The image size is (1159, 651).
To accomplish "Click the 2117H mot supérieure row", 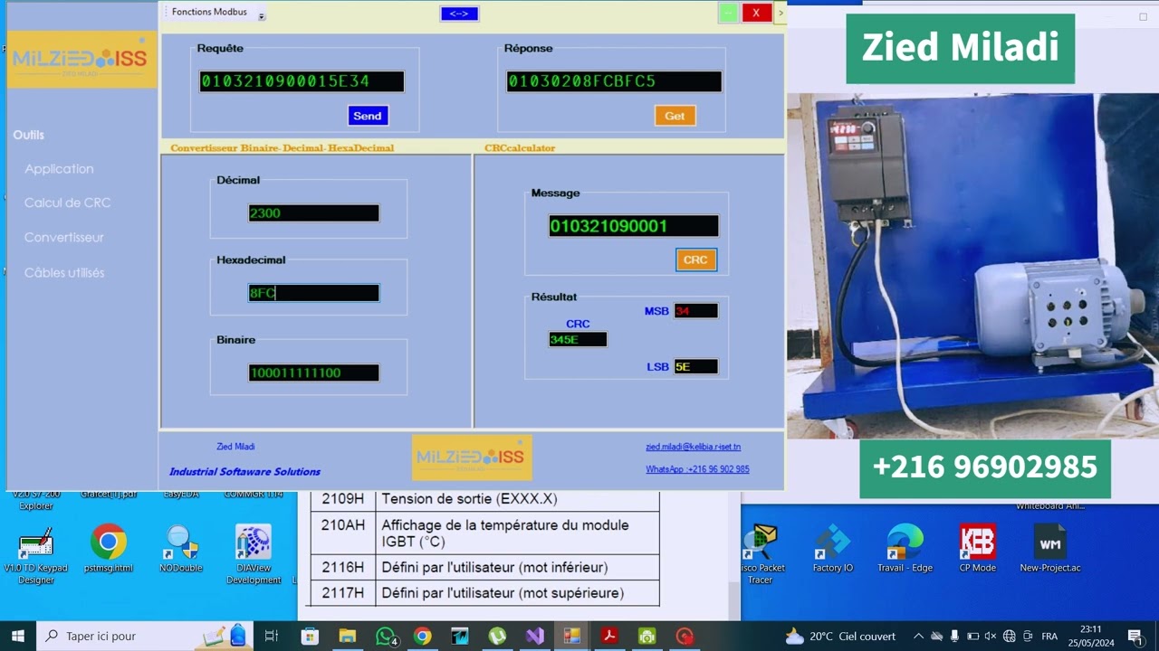I will point(484,593).
